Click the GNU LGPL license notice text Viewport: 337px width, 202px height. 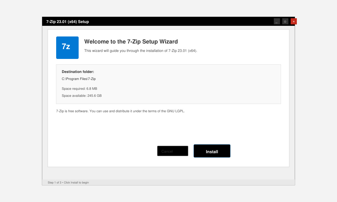pos(120,111)
